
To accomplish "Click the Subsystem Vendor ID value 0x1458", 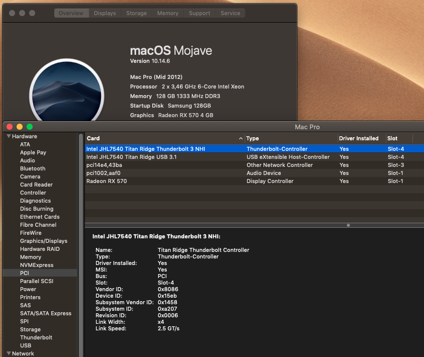I will 167,302.
